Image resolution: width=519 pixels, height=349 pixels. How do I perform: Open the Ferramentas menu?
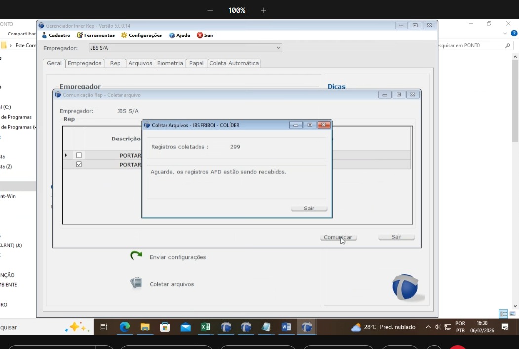(x=95, y=35)
